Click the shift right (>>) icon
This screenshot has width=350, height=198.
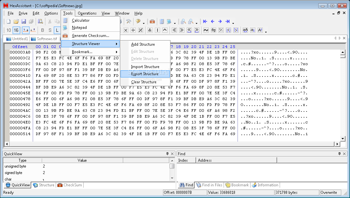[182, 30]
